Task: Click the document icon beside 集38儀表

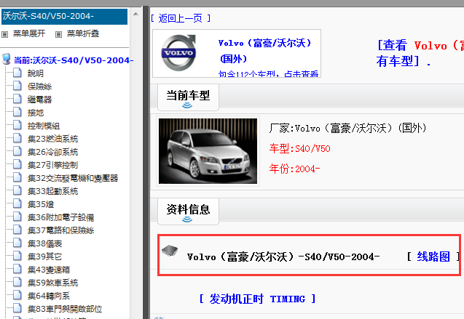Action: pos(17,243)
